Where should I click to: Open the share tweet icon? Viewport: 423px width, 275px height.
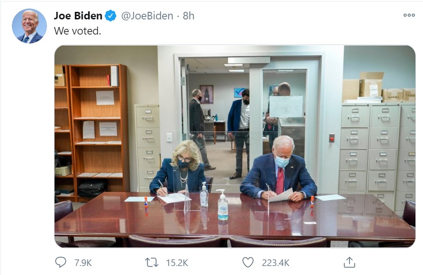point(349,262)
